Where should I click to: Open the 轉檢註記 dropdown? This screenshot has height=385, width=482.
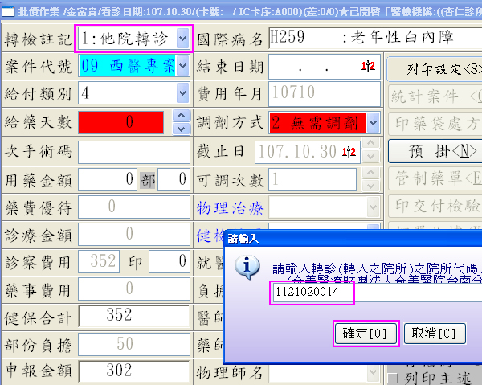click(183, 38)
